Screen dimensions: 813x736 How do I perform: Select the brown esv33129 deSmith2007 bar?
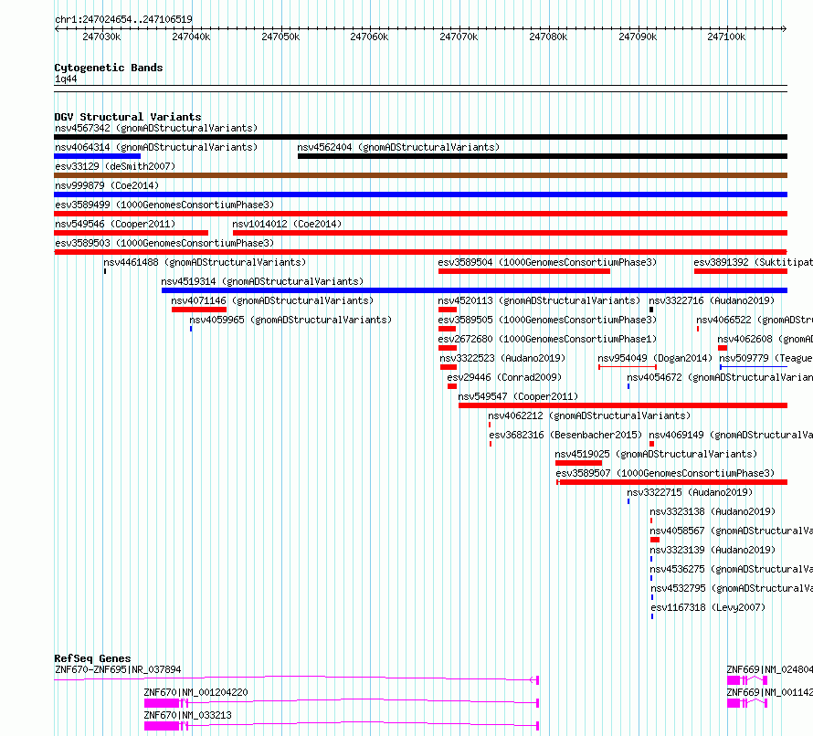[420, 175]
